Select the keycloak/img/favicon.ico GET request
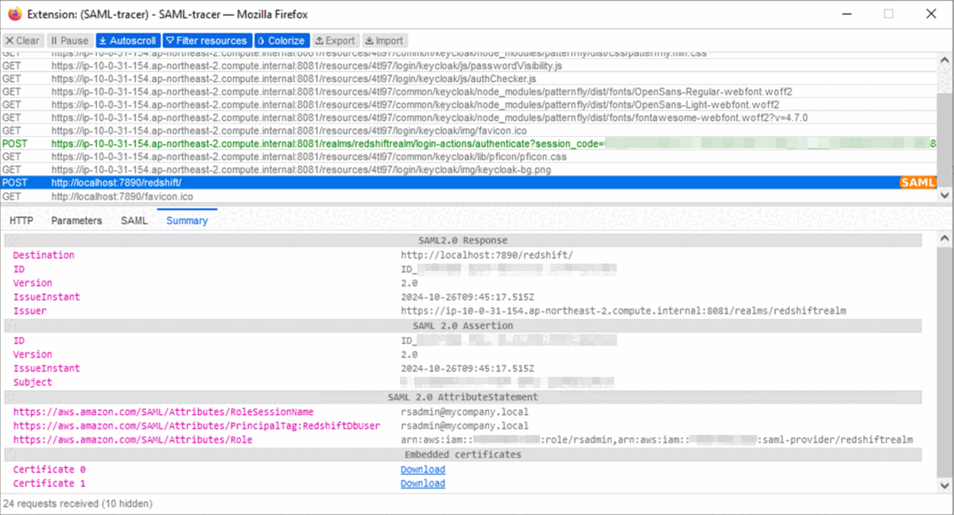 point(469,130)
